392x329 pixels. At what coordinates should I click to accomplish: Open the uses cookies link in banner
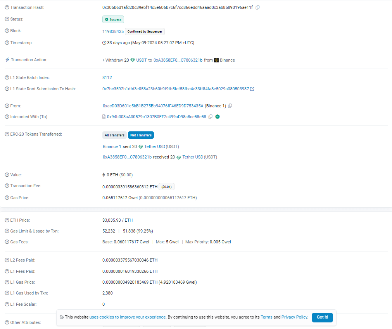[x=128, y=317]
